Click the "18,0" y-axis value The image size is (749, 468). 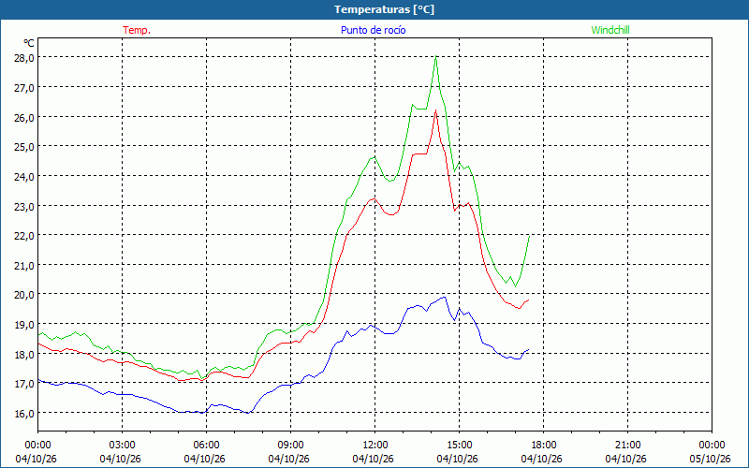tap(24, 355)
